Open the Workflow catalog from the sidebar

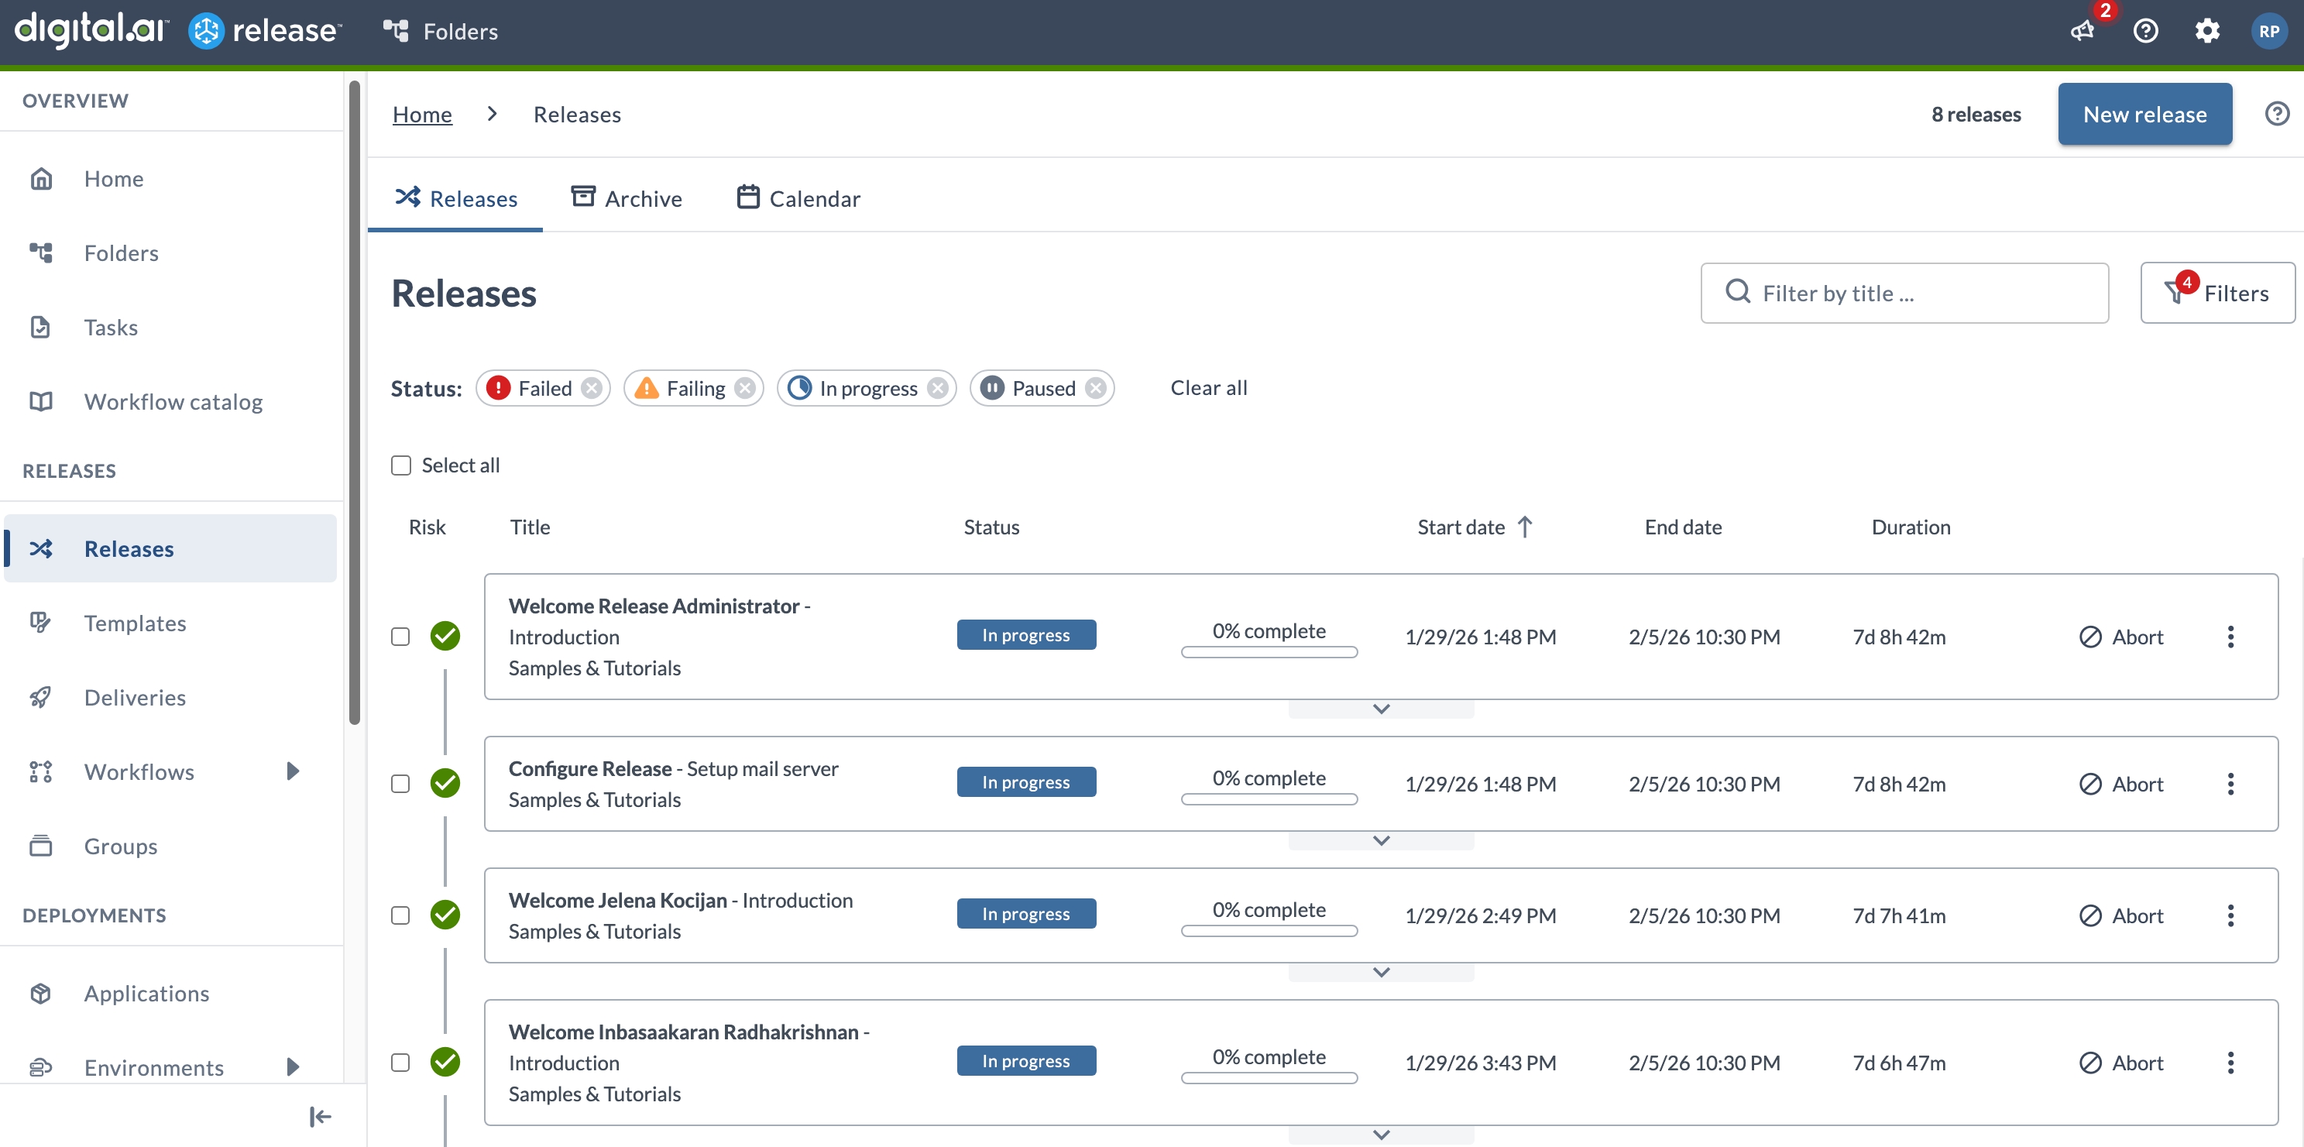173,402
